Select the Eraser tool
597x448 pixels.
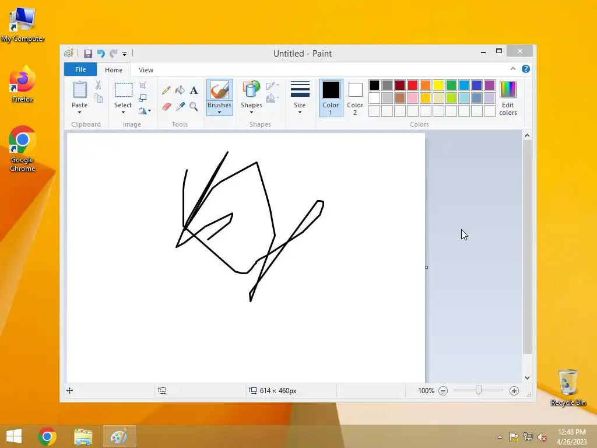(x=166, y=106)
